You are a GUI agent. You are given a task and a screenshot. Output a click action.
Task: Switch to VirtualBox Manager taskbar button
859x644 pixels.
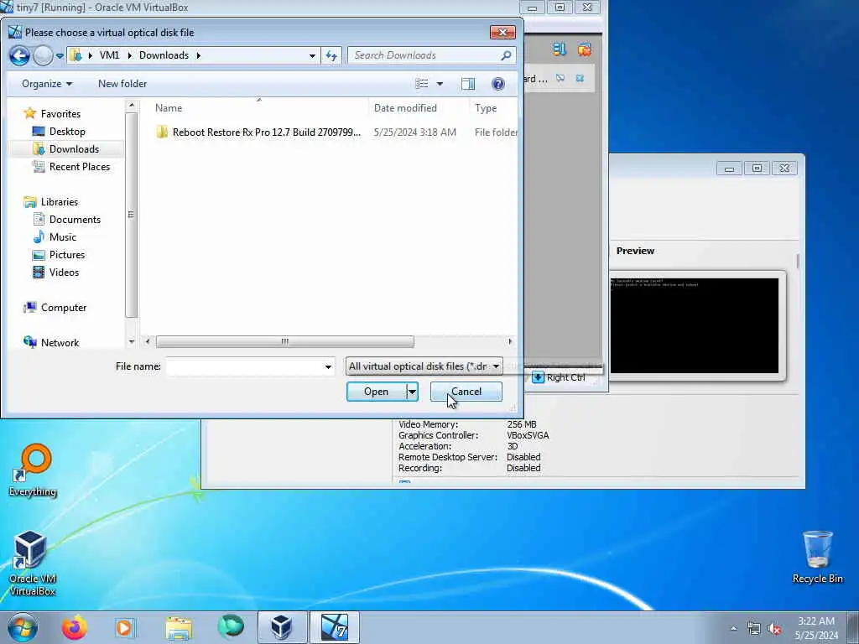coord(282,627)
